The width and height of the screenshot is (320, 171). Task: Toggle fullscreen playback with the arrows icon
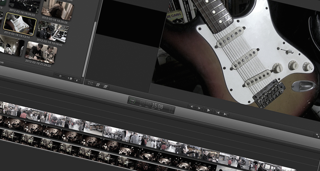[317, 135]
